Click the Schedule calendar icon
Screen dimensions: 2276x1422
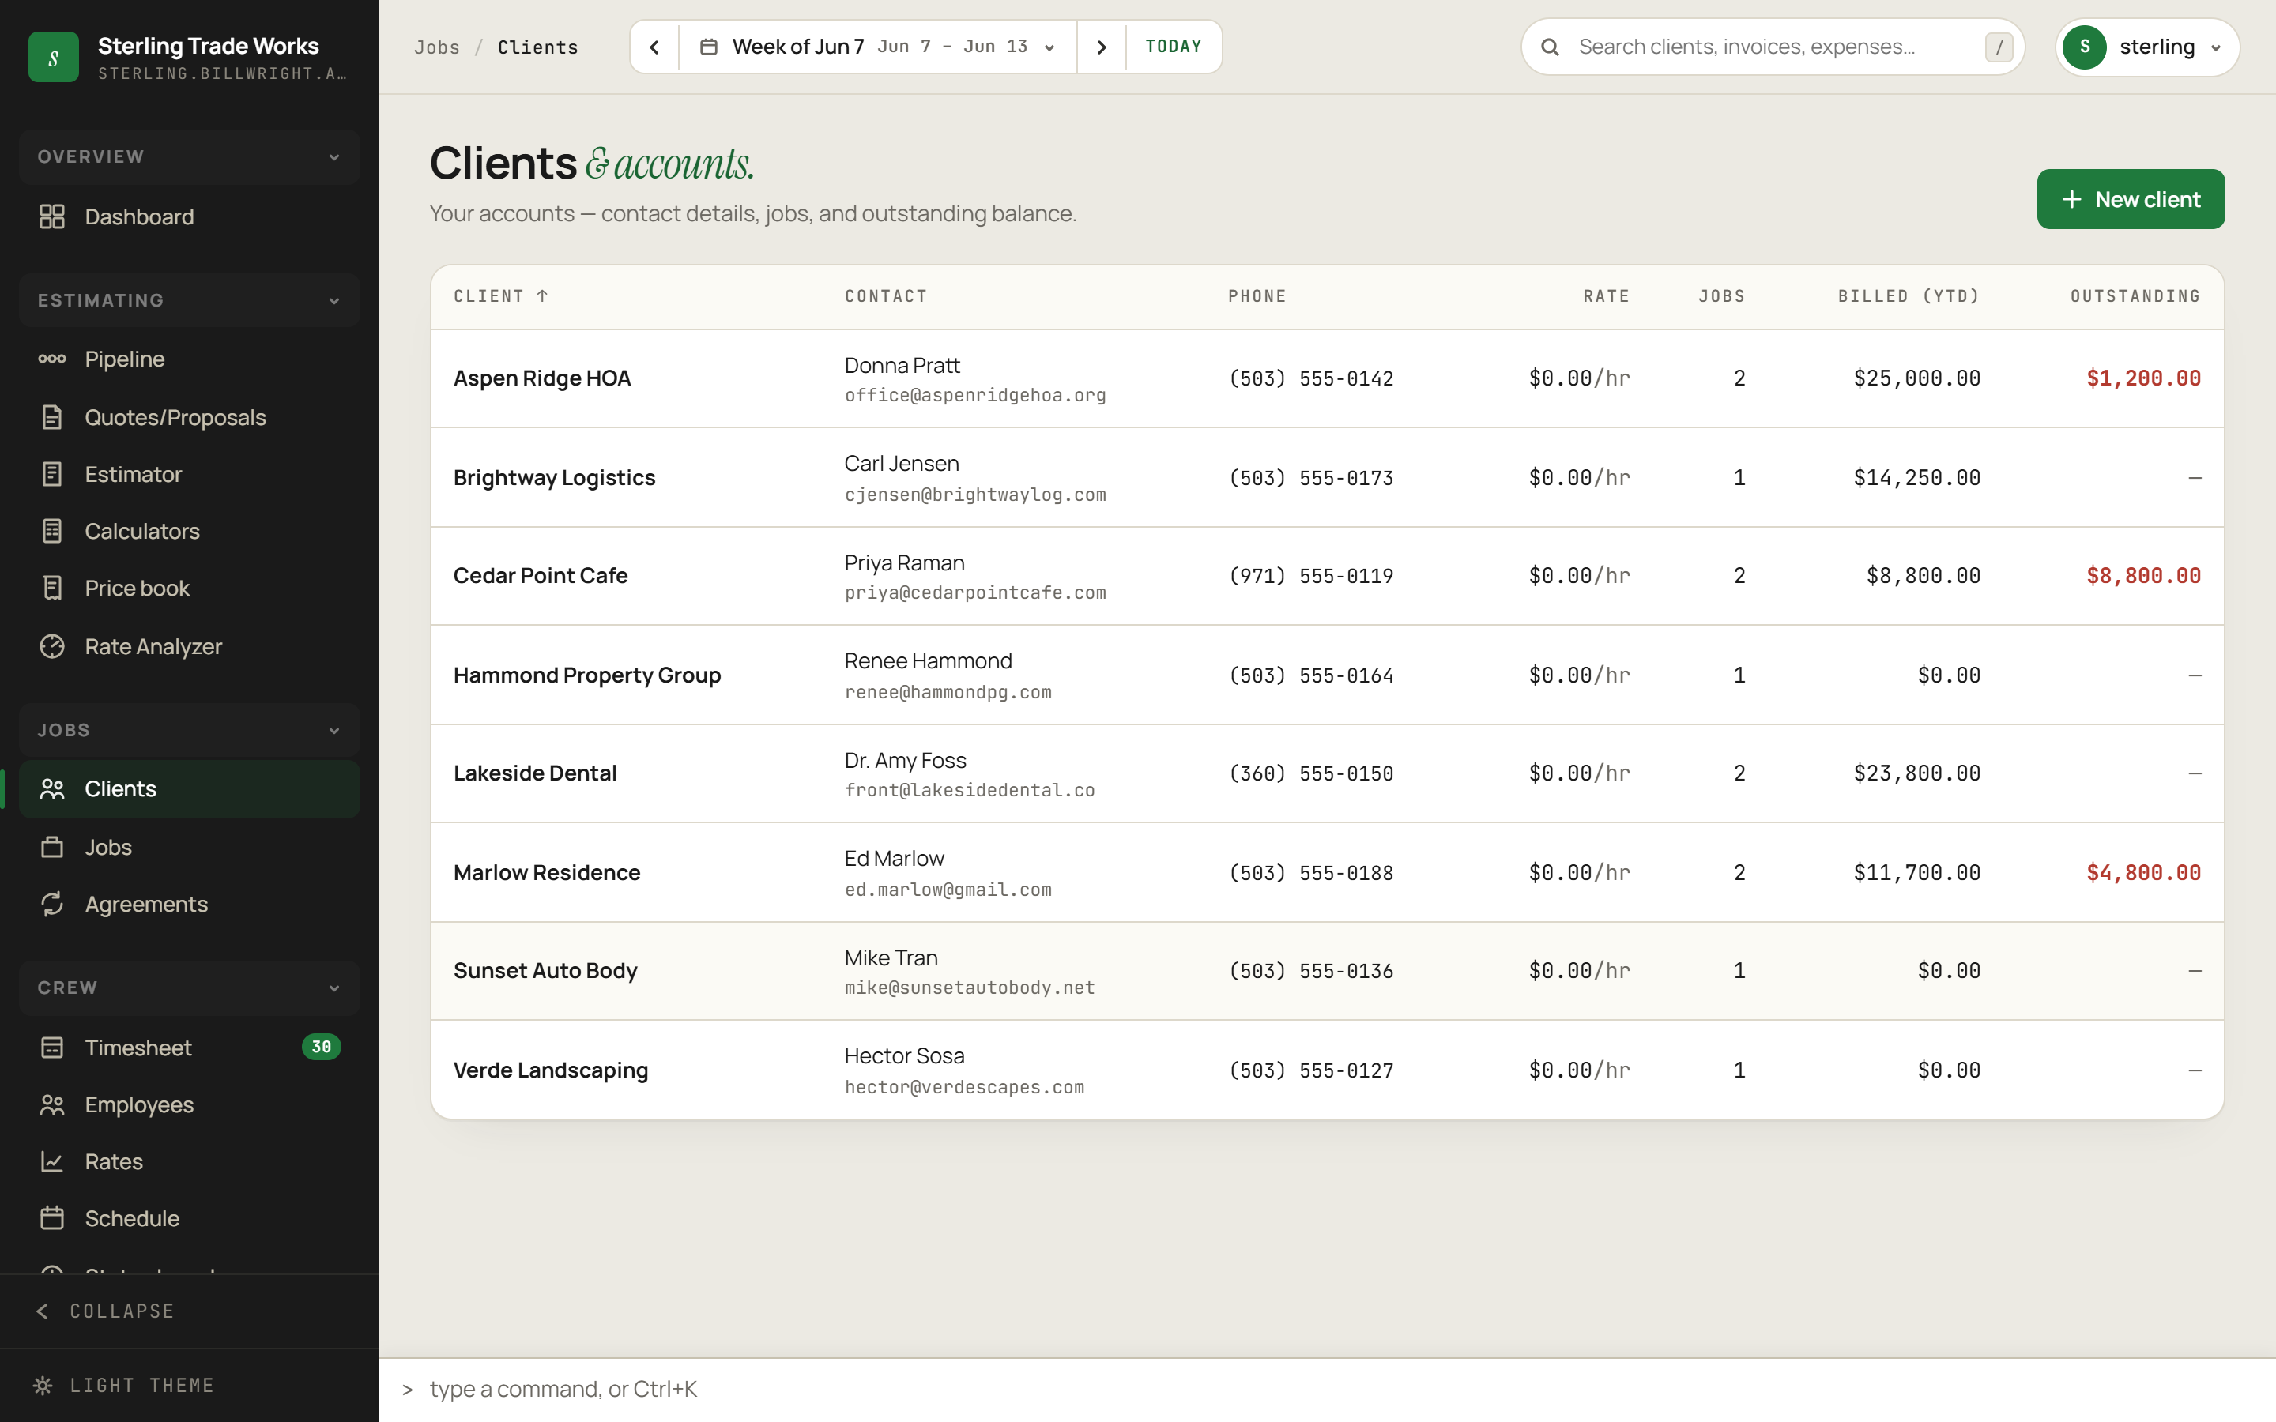coord(51,1218)
